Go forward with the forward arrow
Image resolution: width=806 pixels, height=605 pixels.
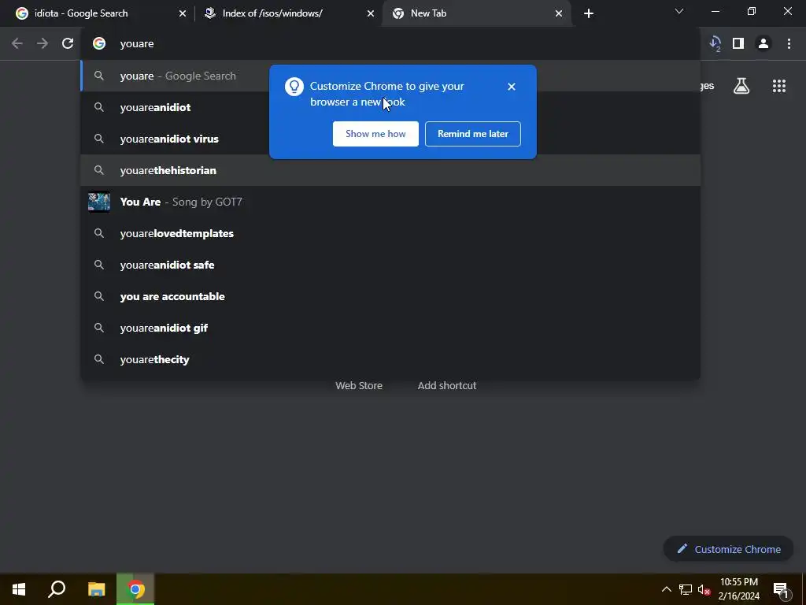(43, 44)
